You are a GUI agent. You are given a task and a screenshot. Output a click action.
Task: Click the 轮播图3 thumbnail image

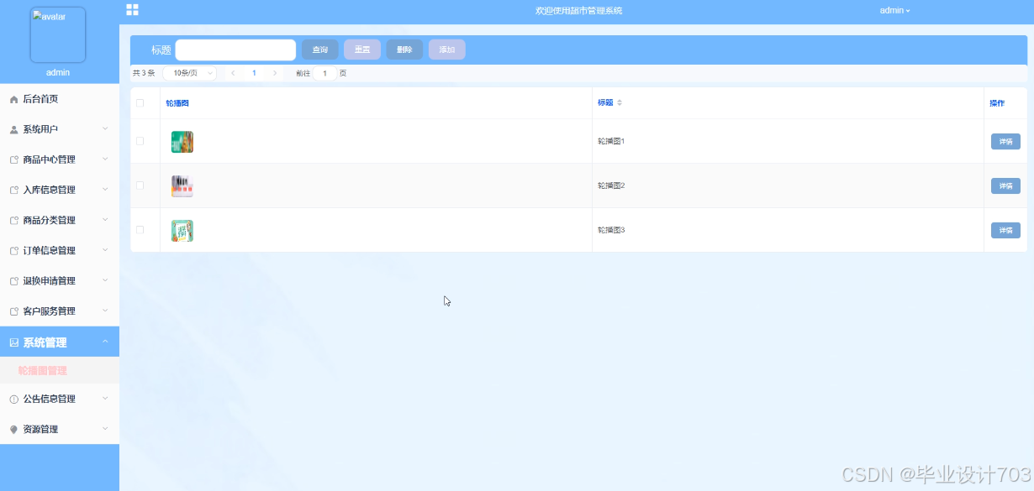point(182,231)
